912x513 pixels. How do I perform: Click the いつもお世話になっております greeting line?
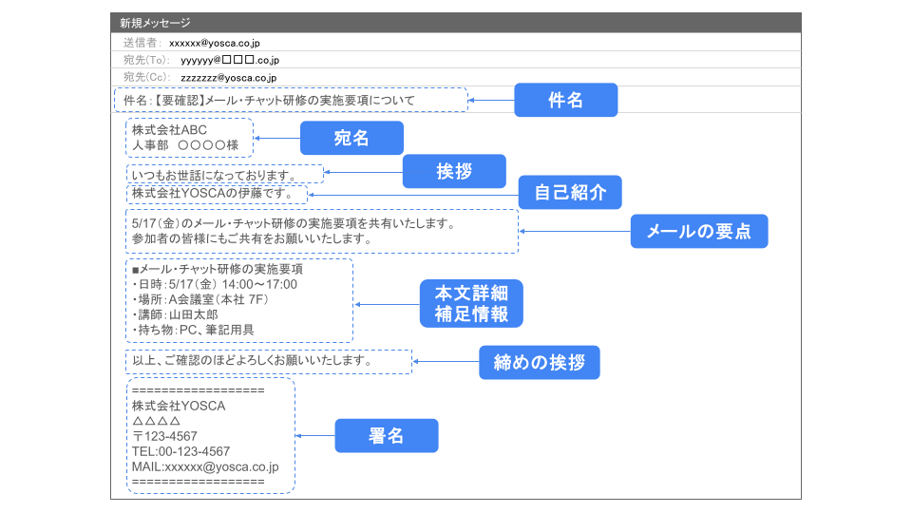pyautogui.click(x=225, y=175)
